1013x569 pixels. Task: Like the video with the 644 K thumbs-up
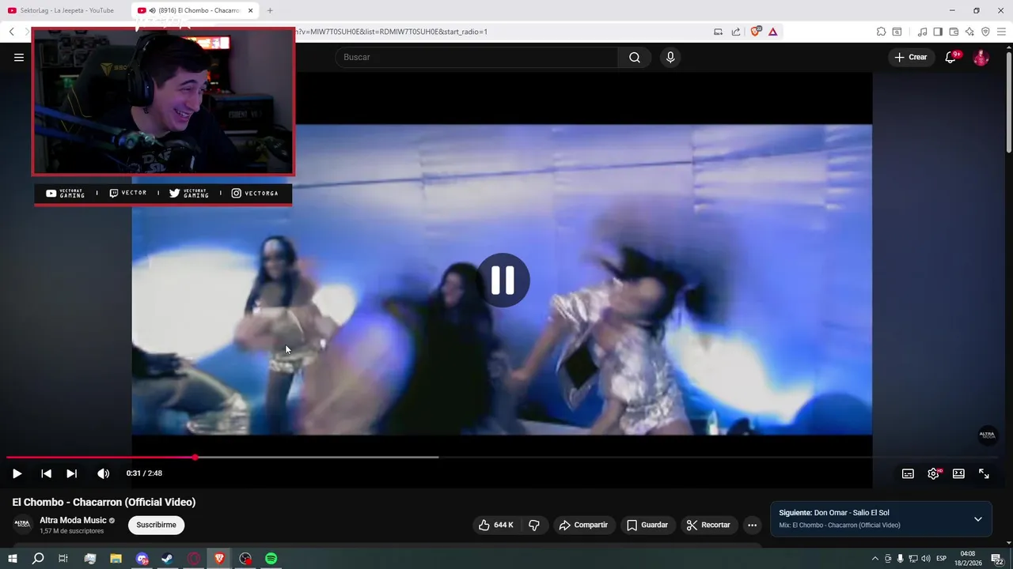(x=496, y=525)
